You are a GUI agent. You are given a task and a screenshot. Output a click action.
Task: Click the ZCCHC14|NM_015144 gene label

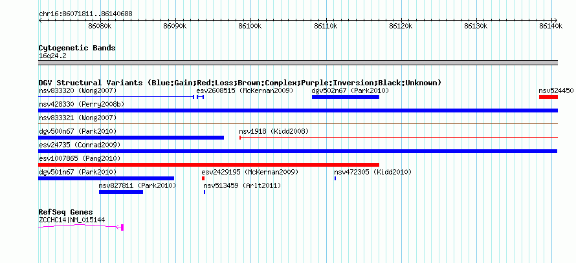click(x=72, y=220)
